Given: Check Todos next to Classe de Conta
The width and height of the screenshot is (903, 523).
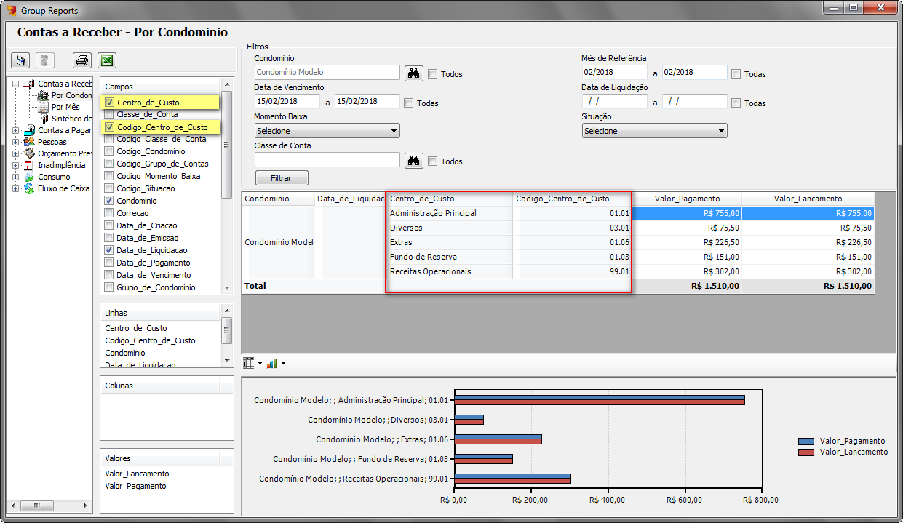Looking at the screenshot, I should 432,161.
